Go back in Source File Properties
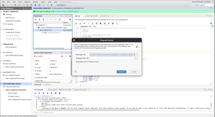Screen dimensions: 215x117 62,56
